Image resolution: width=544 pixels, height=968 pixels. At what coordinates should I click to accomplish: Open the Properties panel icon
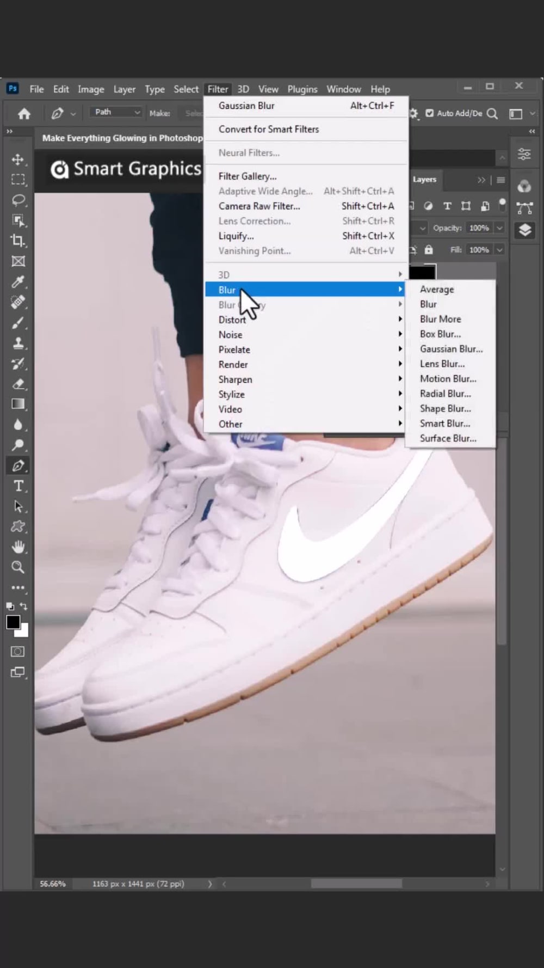click(x=524, y=154)
